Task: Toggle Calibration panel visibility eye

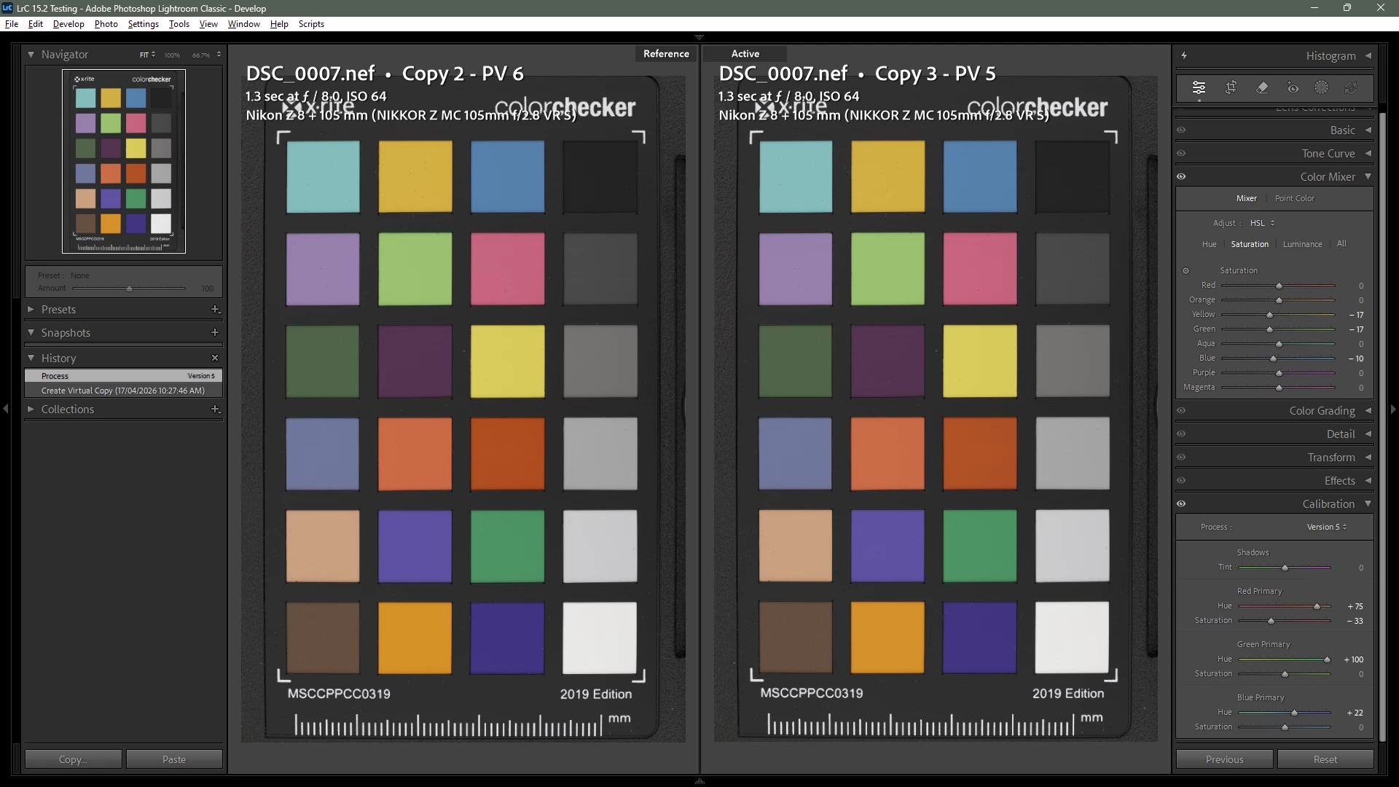Action: (x=1181, y=504)
